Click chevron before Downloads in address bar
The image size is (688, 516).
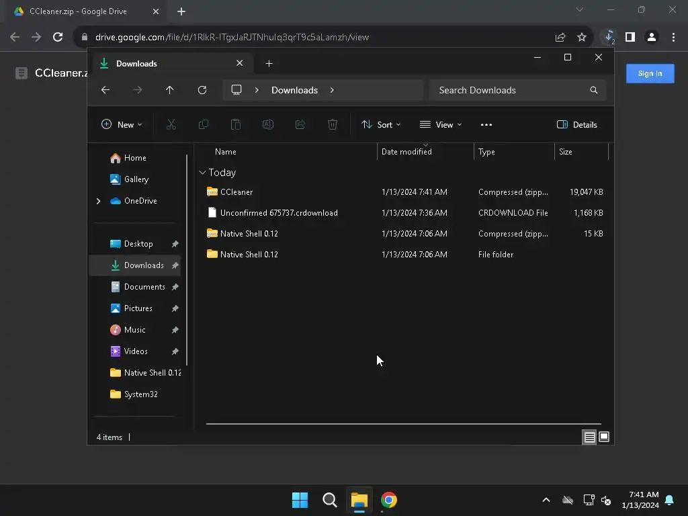[257, 90]
